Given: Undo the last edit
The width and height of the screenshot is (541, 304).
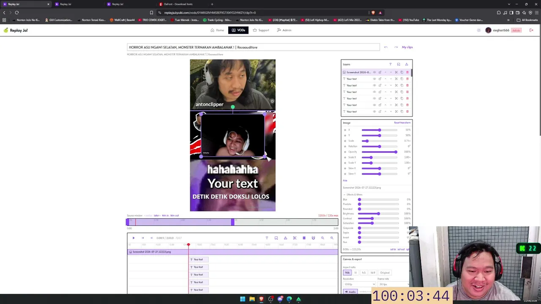Looking at the screenshot, I should click(x=385, y=47).
